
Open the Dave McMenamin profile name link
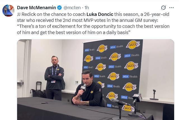pos(36,8)
